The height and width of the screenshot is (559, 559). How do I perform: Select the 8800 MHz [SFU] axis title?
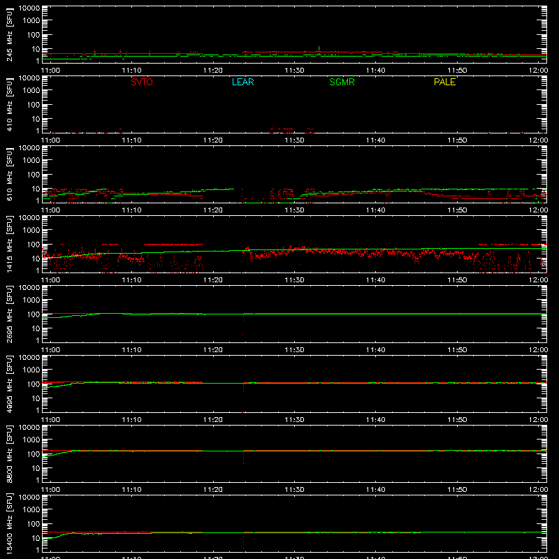[9, 453]
